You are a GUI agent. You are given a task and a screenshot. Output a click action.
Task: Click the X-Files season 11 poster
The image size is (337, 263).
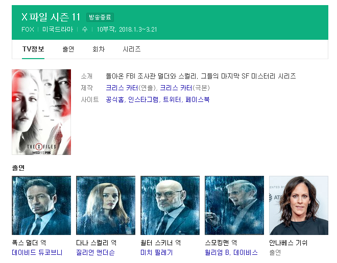tap(41, 112)
